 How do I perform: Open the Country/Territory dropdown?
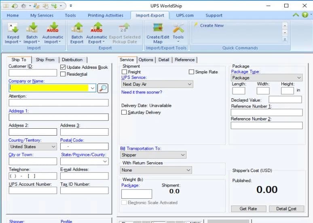pyautogui.click(x=33, y=147)
